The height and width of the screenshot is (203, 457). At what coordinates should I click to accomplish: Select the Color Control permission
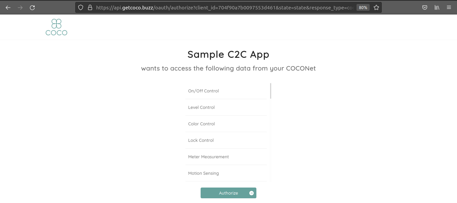coord(202,124)
